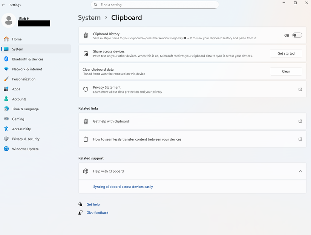Open Windows Update from the sidebar icon
The image size is (311, 235).
coord(6,149)
